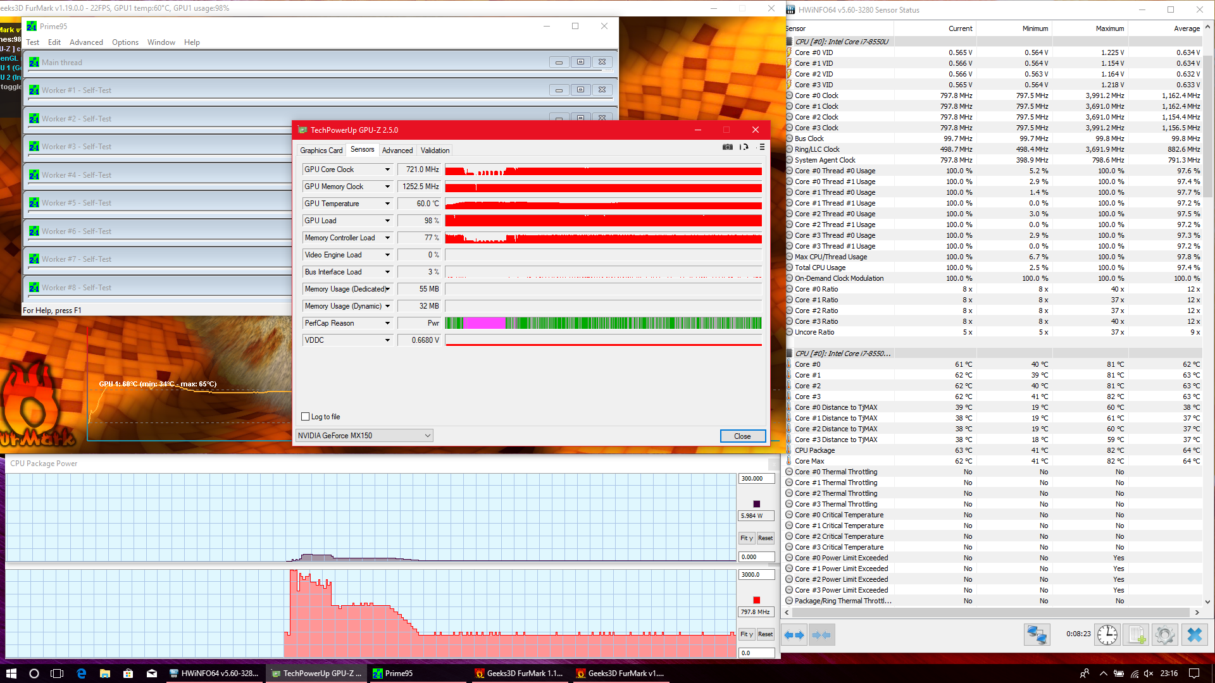
Task: Click HWiNFO log file icon
Action: (1136, 634)
